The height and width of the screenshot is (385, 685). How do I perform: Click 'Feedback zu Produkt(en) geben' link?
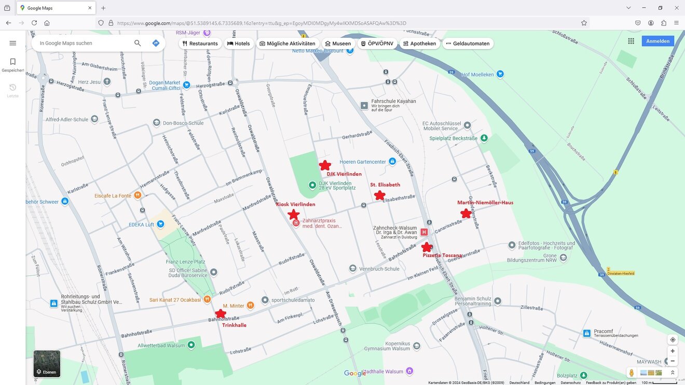(x=611, y=382)
